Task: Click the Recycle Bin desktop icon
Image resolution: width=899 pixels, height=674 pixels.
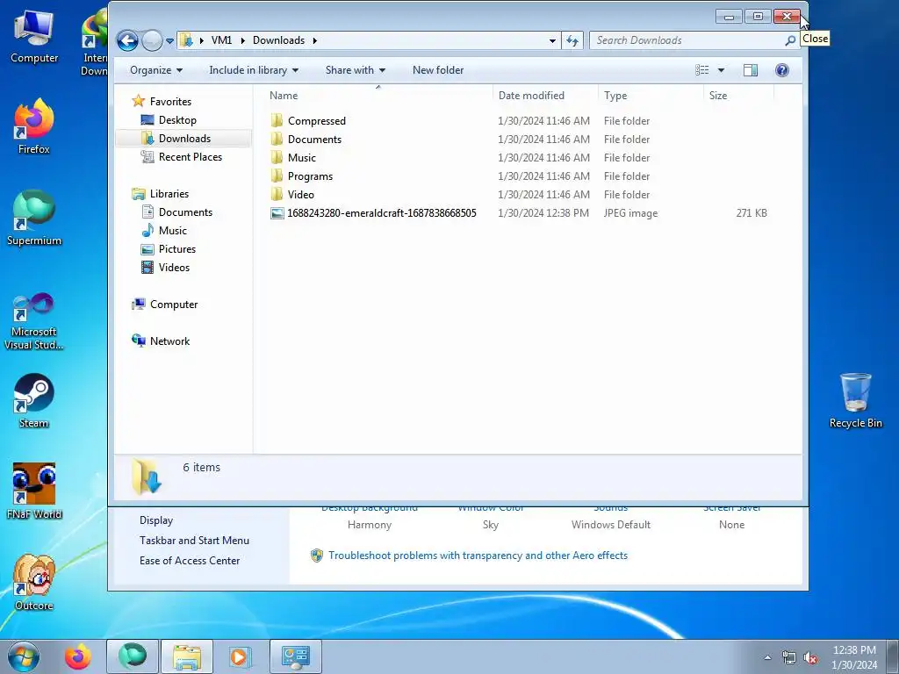Action: click(x=855, y=400)
